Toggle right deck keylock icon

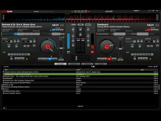point(123,37)
